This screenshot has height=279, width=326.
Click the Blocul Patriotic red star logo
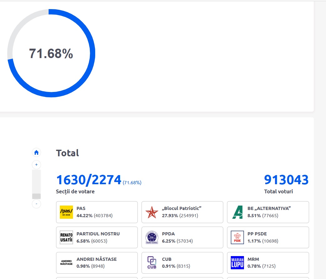(x=152, y=212)
